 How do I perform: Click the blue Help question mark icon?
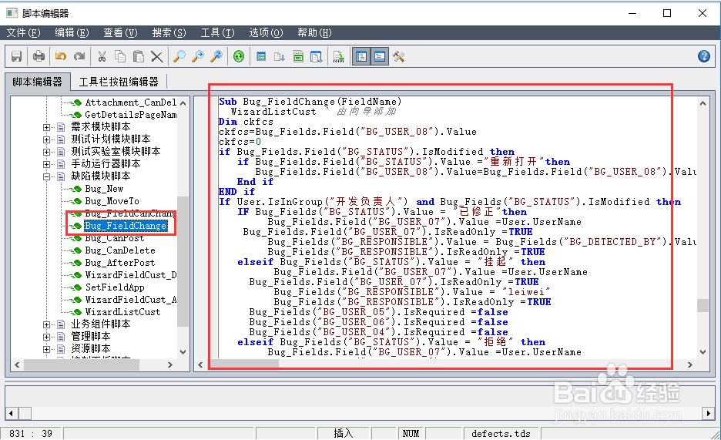[703, 56]
